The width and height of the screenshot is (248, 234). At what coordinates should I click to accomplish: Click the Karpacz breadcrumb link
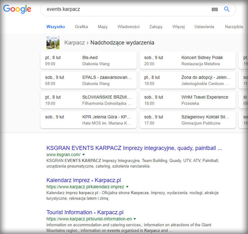74,43
